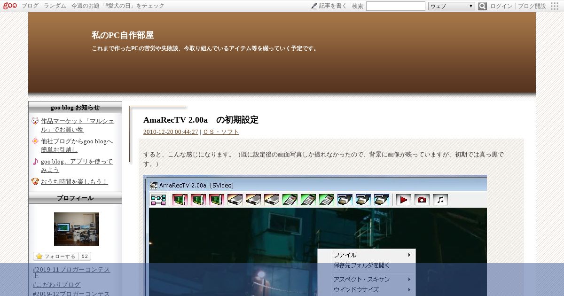
Task: Open the ウェブ search scope dropdown
Action: [x=452, y=6]
